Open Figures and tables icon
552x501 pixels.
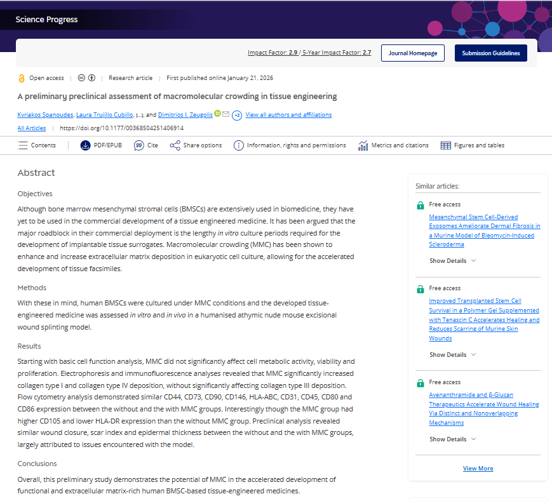[446, 145]
